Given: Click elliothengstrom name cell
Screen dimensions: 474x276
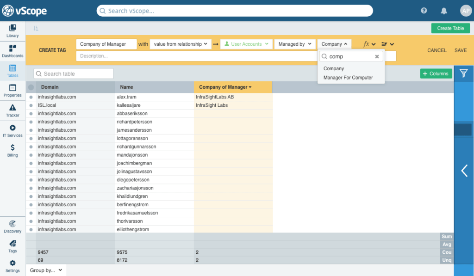Looking at the screenshot, I should (154, 229).
